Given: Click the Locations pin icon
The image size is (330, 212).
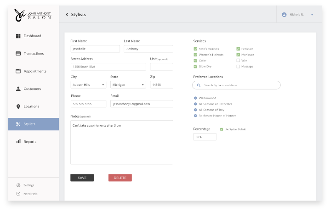Looking at the screenshot, I should coord(18,106).
